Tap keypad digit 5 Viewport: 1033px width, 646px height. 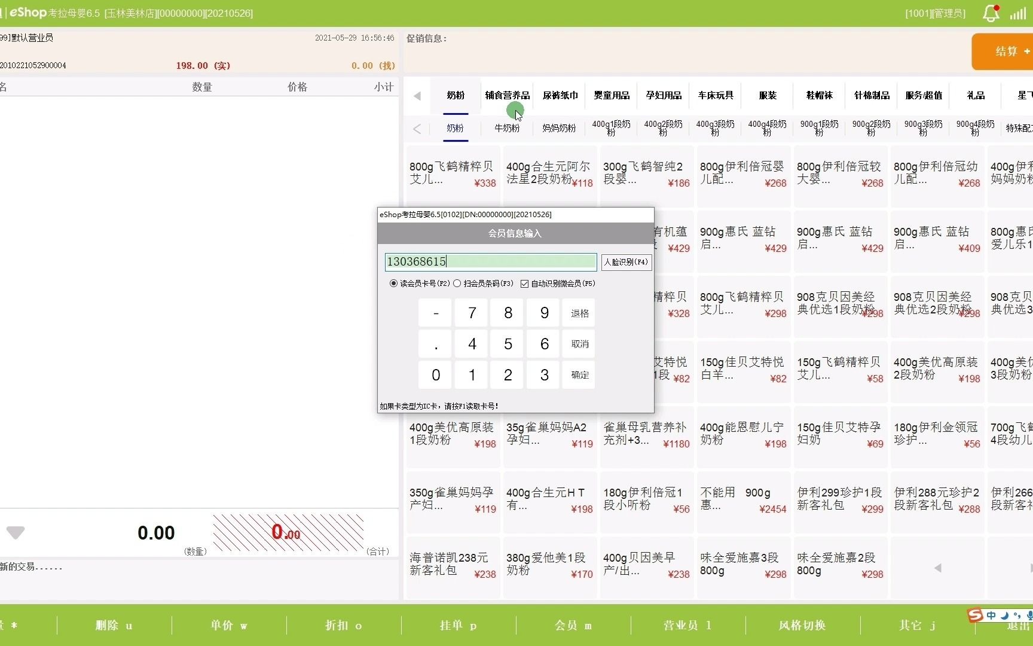(508, 344)
